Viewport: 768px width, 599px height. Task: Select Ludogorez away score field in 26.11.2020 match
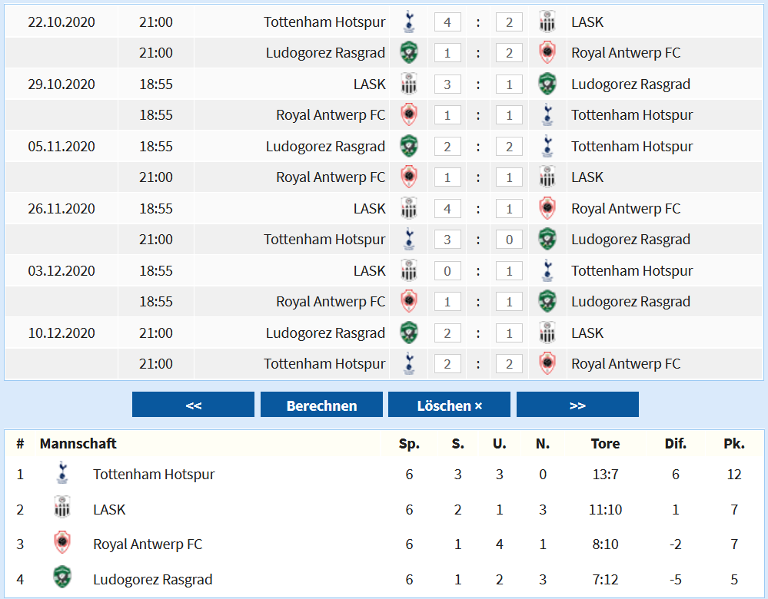[x=510, y=240]
